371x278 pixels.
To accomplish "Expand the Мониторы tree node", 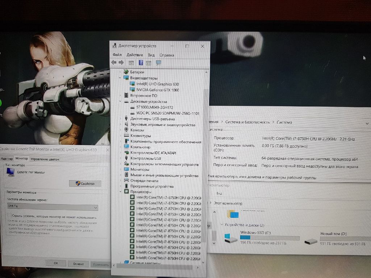I will pyautogui.click(x=120, y=169).
